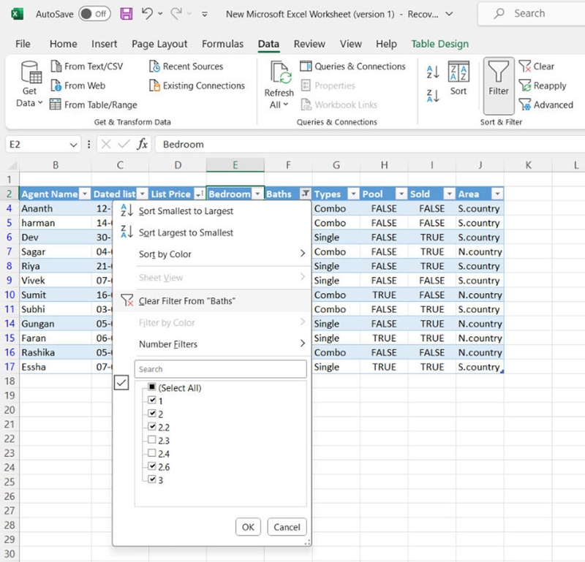Confirm formula entry with the check icon
The image size is (585, 562).
[124, 144]
